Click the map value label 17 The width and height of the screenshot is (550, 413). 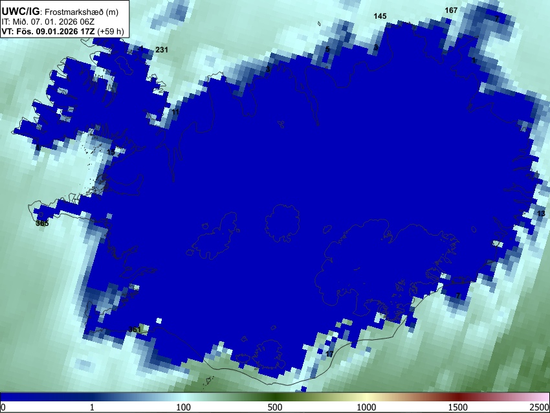click(x=329, y=353)
